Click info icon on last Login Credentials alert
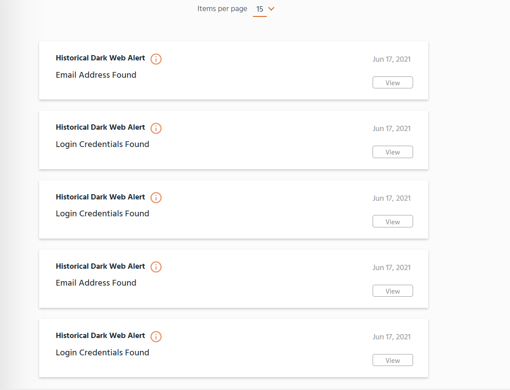 156,336
